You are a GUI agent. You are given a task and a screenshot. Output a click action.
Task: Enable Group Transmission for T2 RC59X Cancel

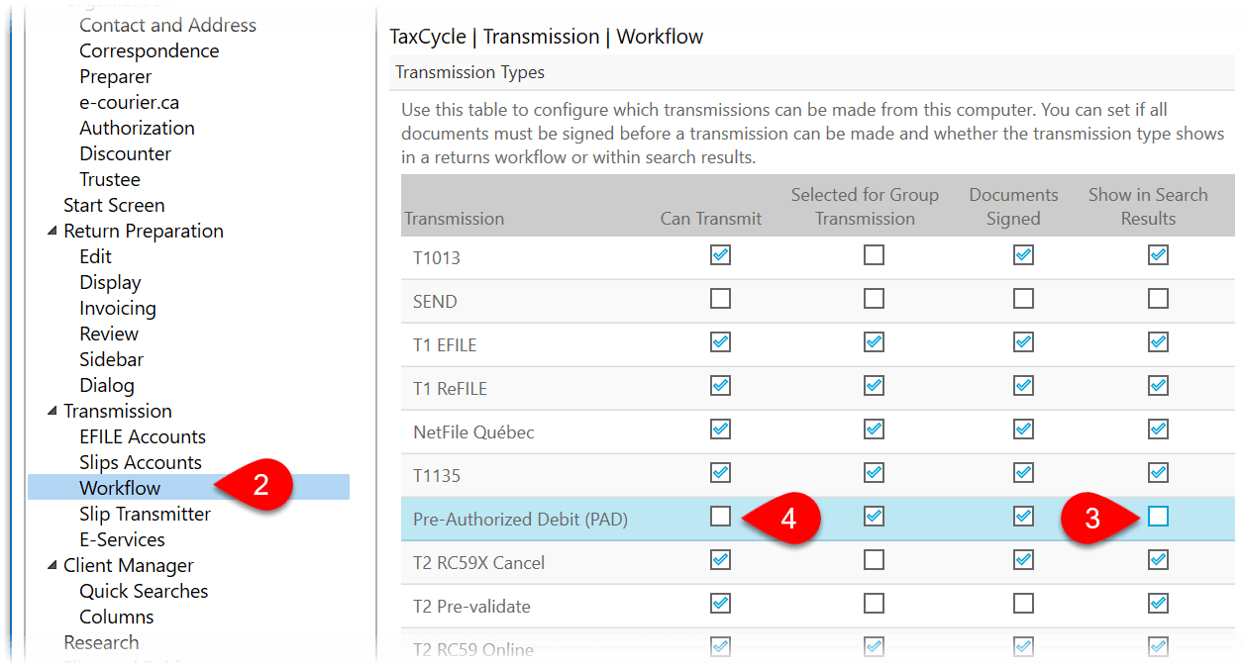[874, 560]
